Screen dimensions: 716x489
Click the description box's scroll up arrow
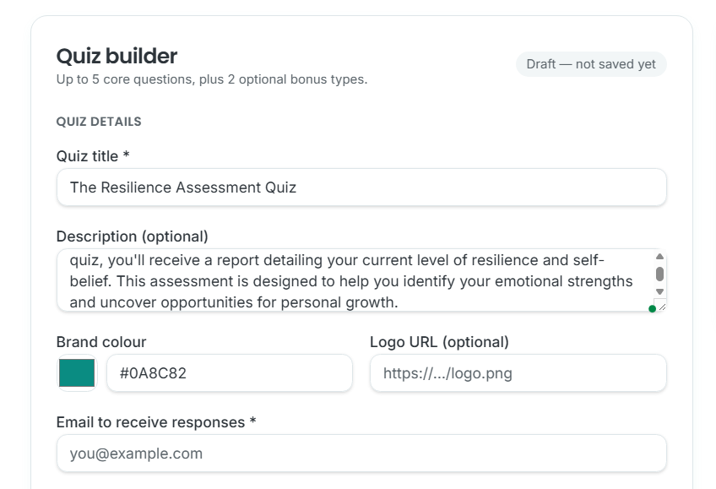(659, 257)
